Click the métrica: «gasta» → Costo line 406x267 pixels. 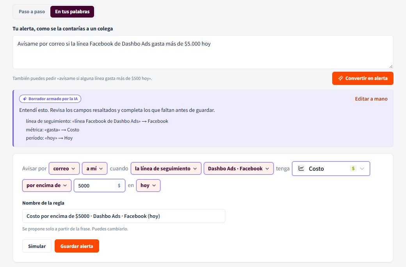coord(53,130)
